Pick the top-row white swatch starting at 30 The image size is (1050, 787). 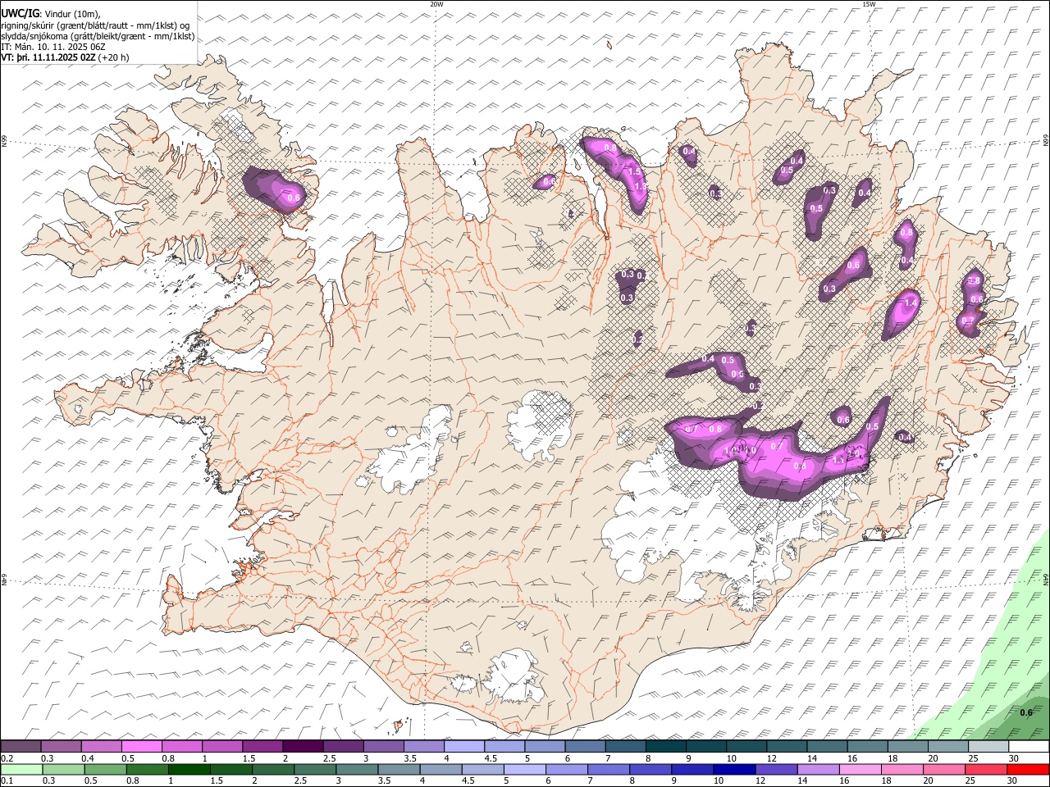click(x=1029, y=747)
